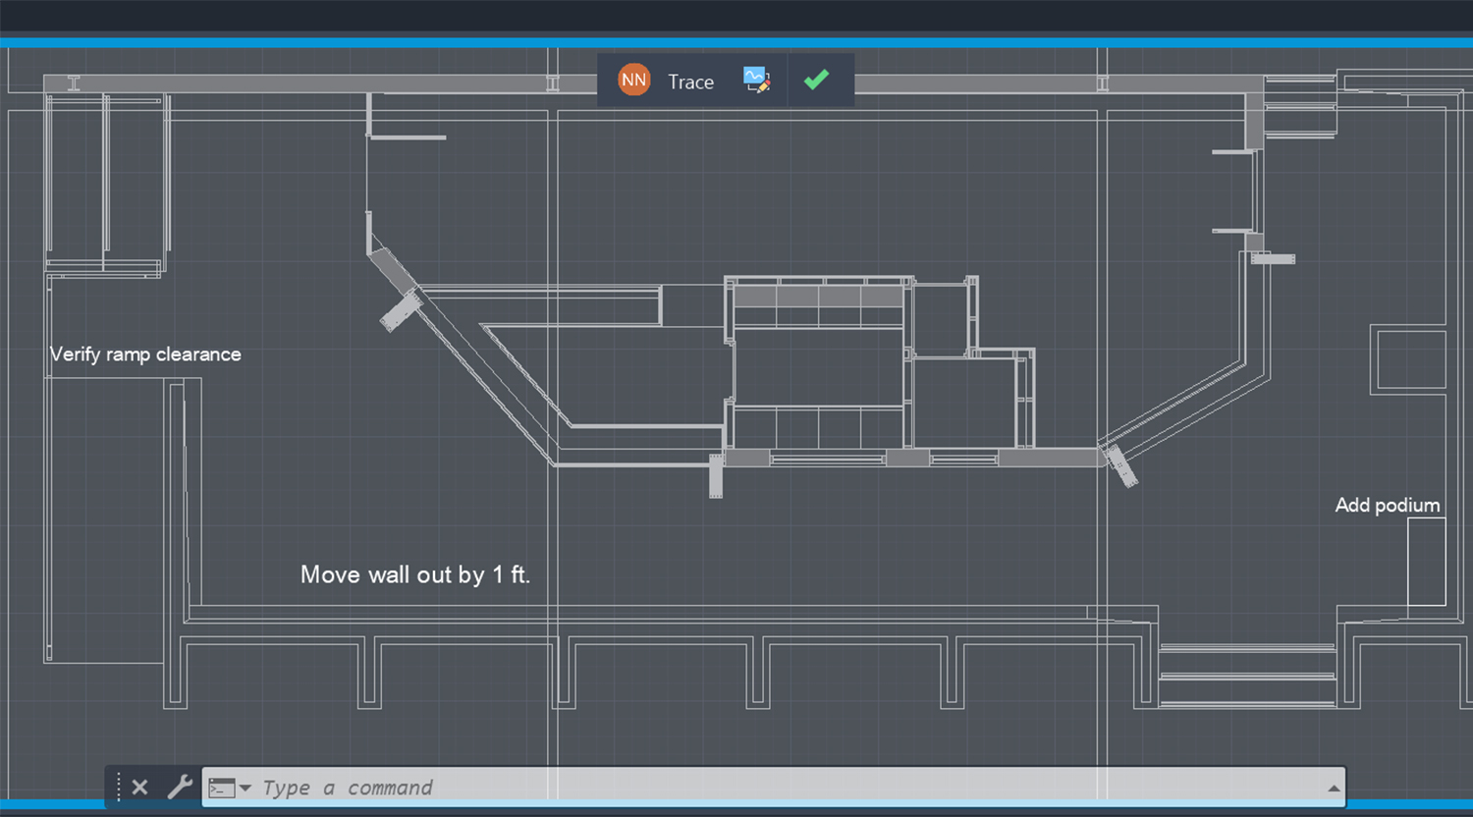The width and height of the screenshot is (1473, 817).
Task: Click the wrench icon on the command line
Action: (181, 787)
